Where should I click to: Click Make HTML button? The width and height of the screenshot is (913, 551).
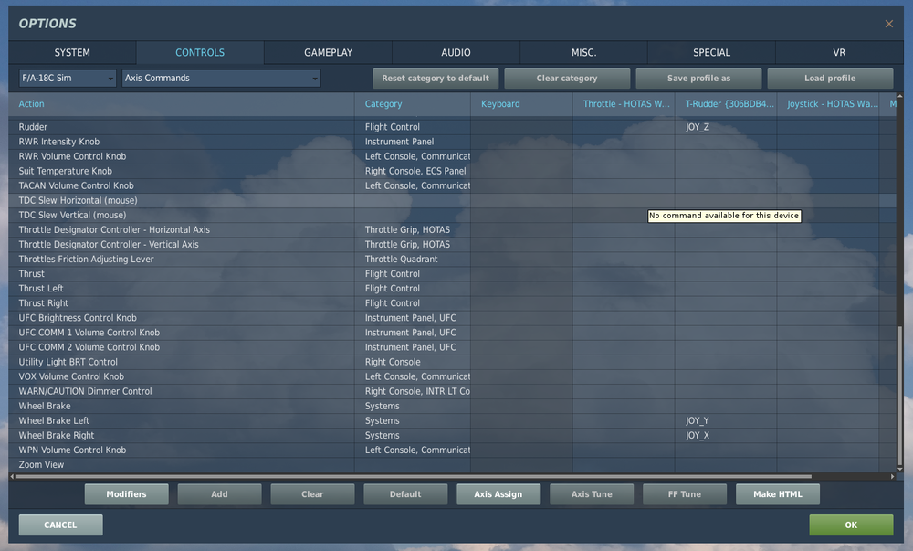[x=778, y=494]
